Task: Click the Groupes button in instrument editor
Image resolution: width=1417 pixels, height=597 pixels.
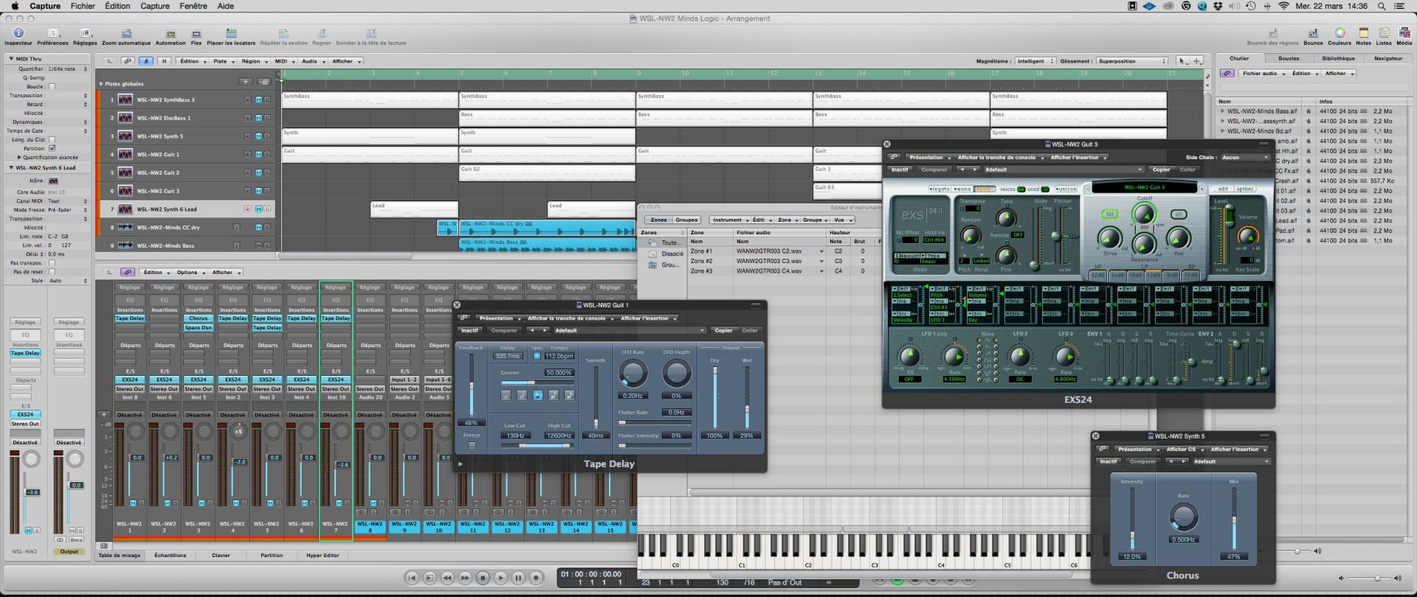Action: 686,220
